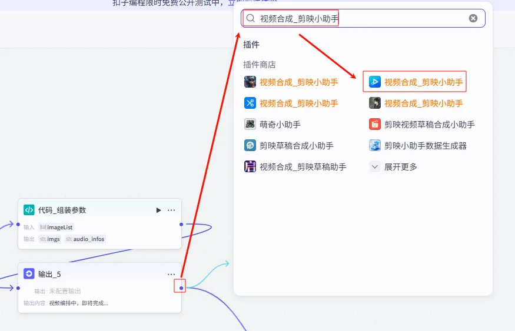Clear the plugin search text
Image resolution: width=515 pixels, height=331 pixels.
(473, 18)
